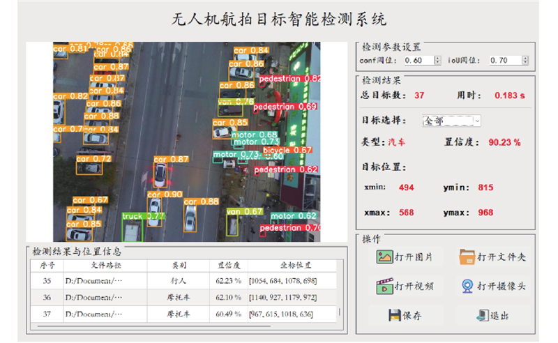Screen dimensions: 558x343
Task: Click the 置信度 value 90.23 %
Action: coord(504,142)
